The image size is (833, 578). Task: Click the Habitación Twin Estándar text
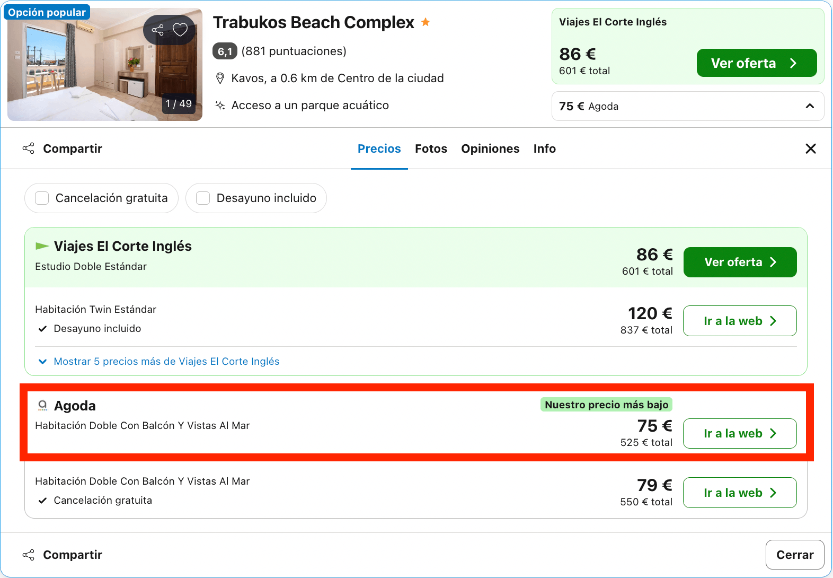pos(96,309)
